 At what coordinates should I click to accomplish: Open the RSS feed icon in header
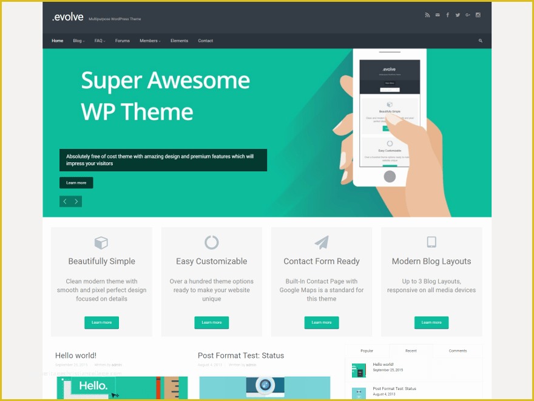click(x=427, y=15)
